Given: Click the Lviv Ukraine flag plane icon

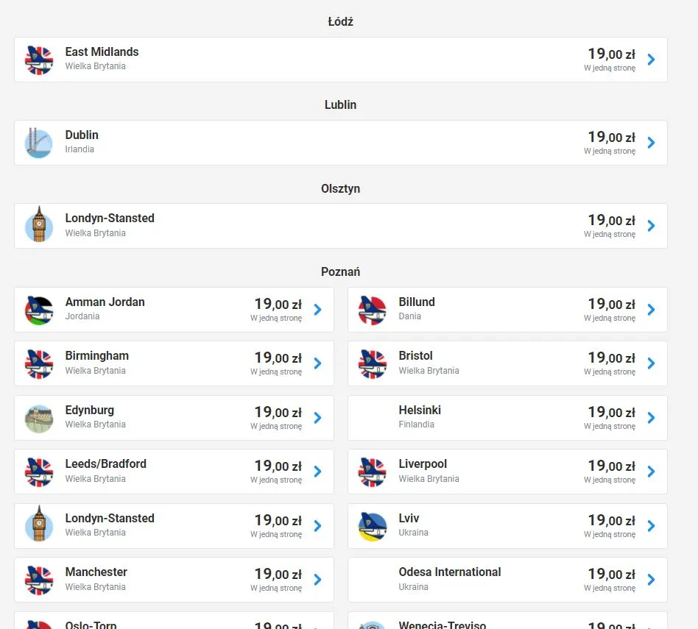Looking at the screenshot, I should [373, 526].
